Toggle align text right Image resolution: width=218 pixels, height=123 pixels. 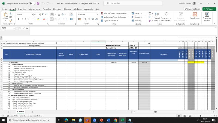point(59,19)
